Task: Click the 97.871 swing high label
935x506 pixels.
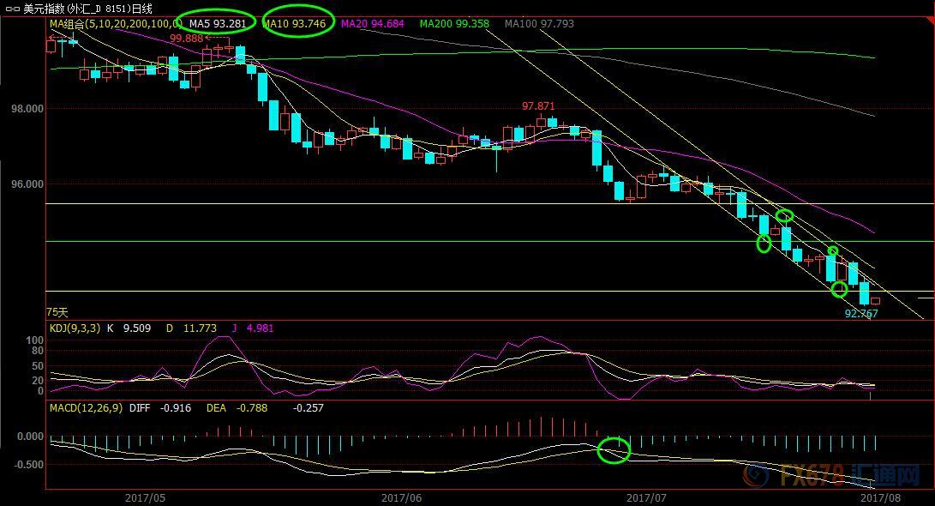Action: [538, 106]
